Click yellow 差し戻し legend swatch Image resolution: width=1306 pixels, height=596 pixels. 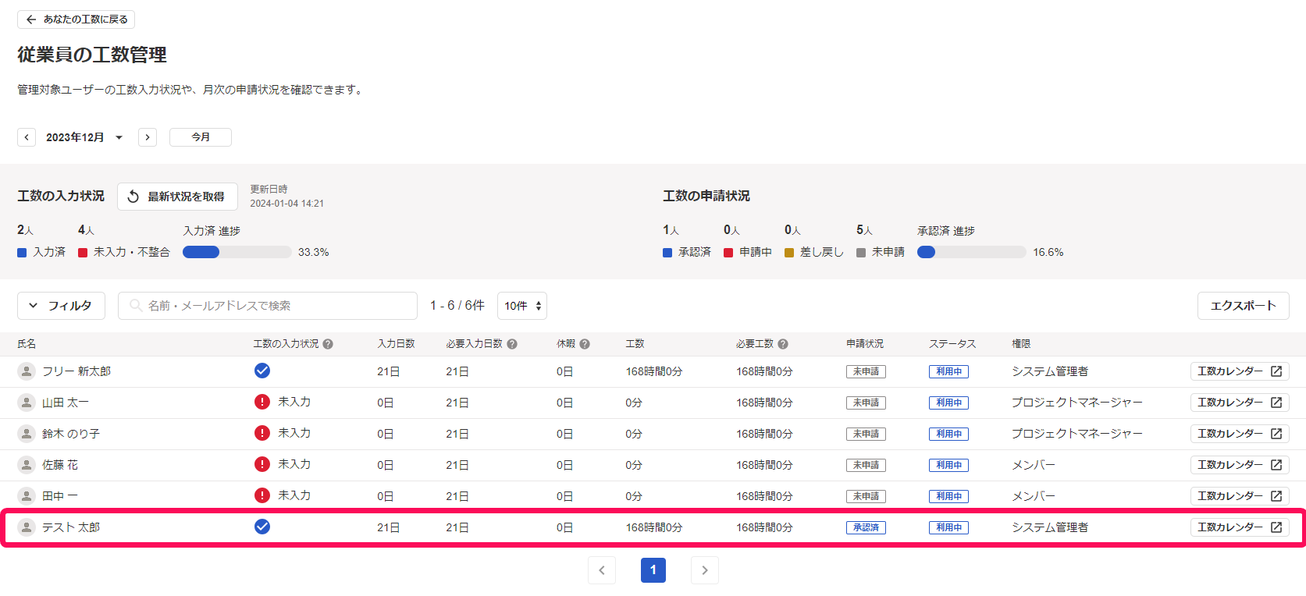(x=789, y=253)
